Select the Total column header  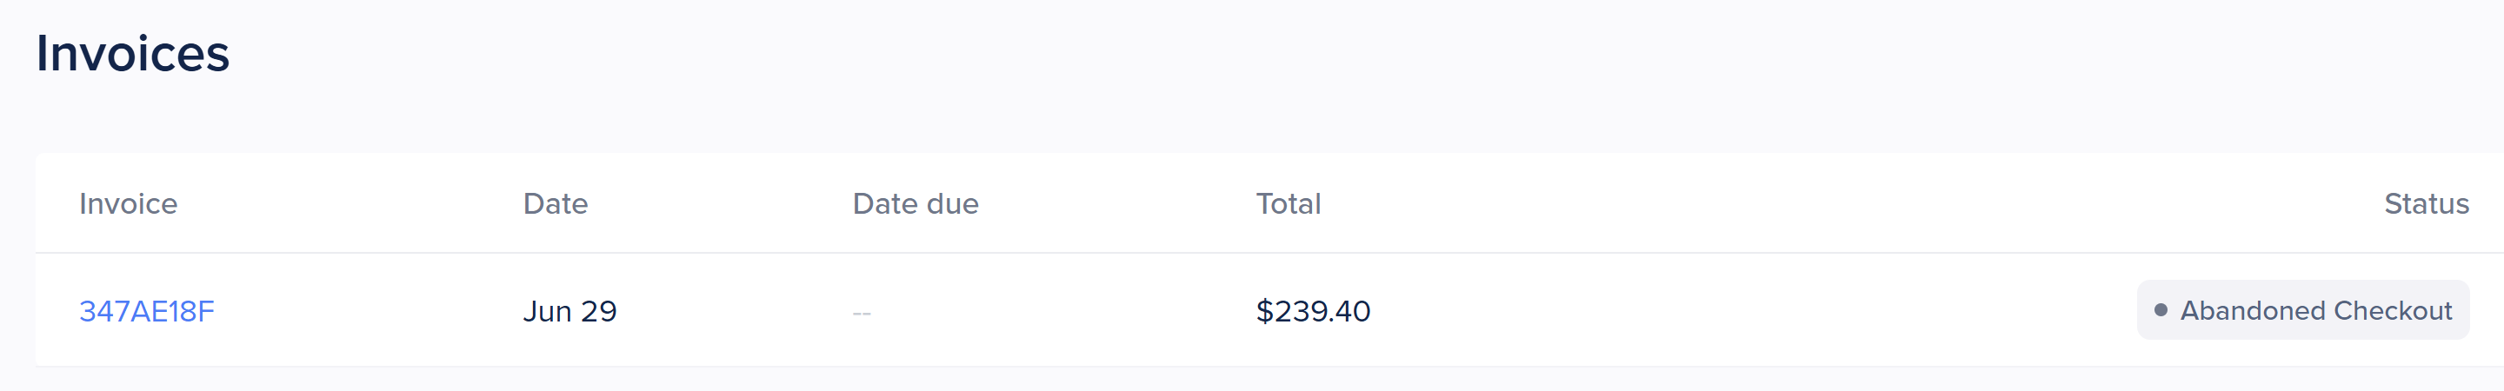pos(1288,203)
